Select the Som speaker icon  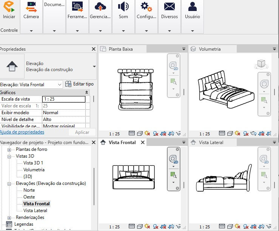[x=123, y=7]
